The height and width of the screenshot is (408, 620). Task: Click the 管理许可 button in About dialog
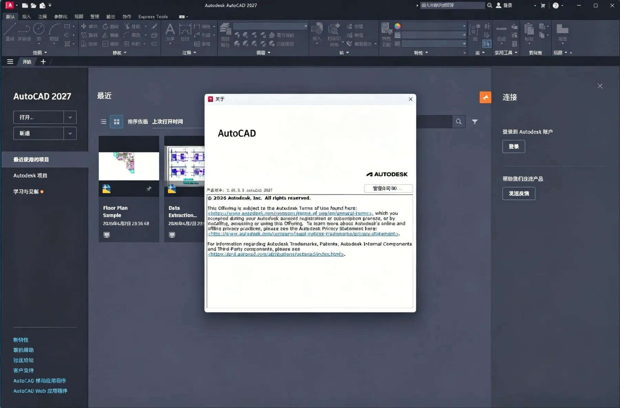[x=388, y=188]
